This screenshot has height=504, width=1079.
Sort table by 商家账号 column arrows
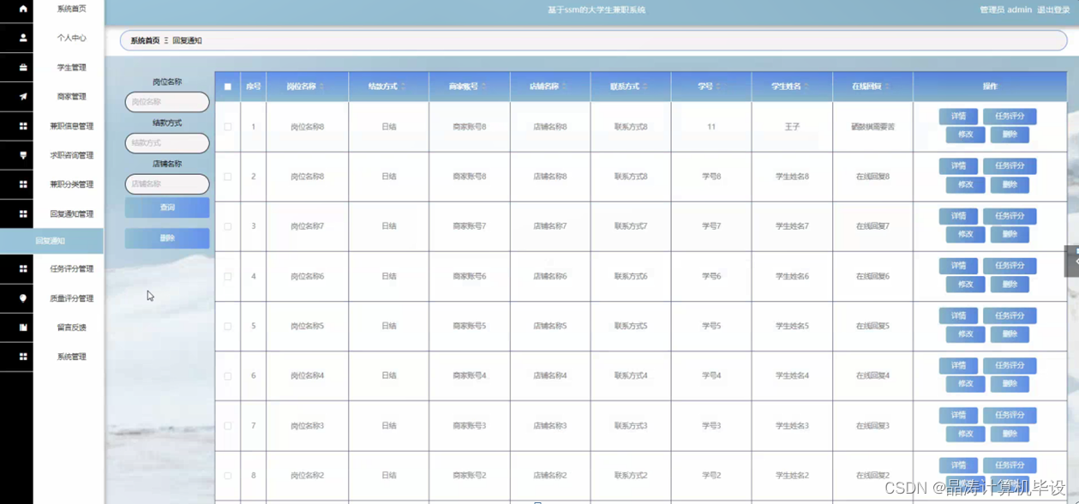484,87
